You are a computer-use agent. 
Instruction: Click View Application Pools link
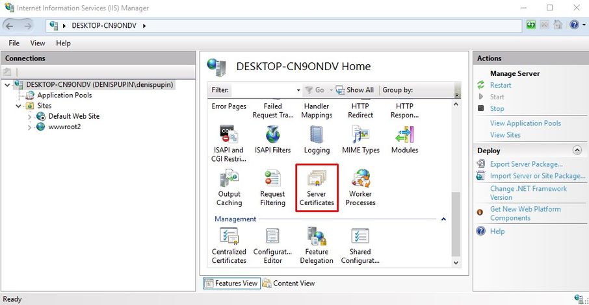click(525, 123)
